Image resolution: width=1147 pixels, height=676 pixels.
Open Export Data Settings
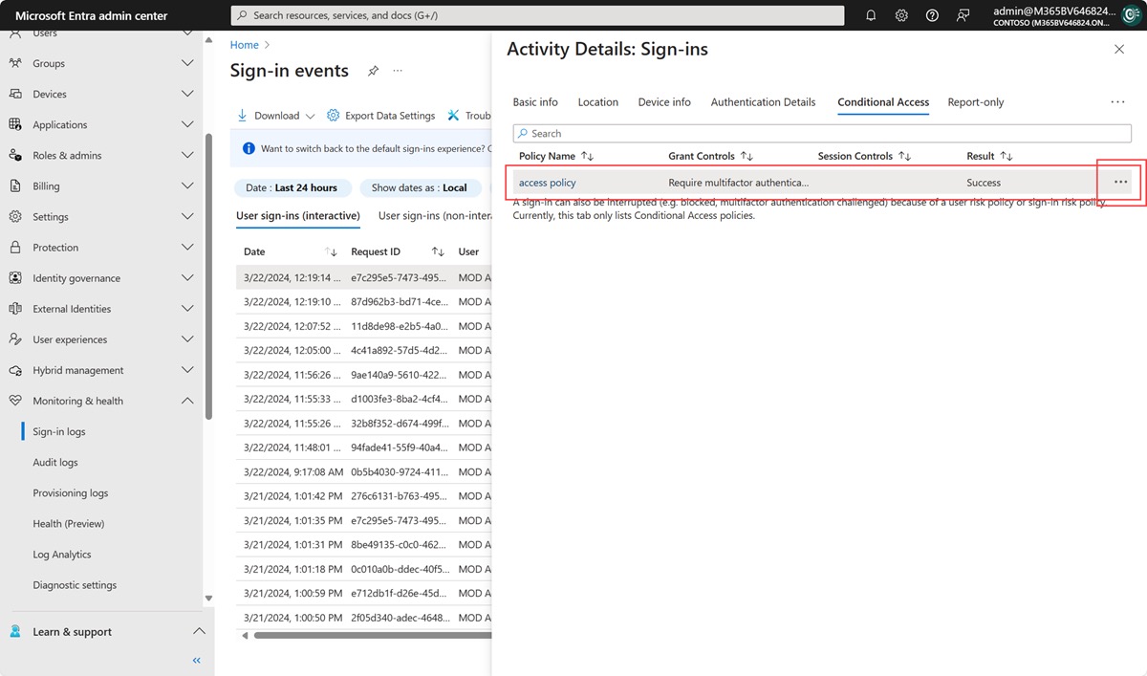(380, 116)
